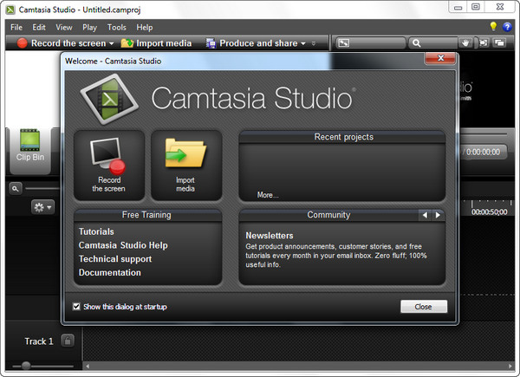520x377 pixels.
Task: Open the Play menu
Action: tap(91, 27)
